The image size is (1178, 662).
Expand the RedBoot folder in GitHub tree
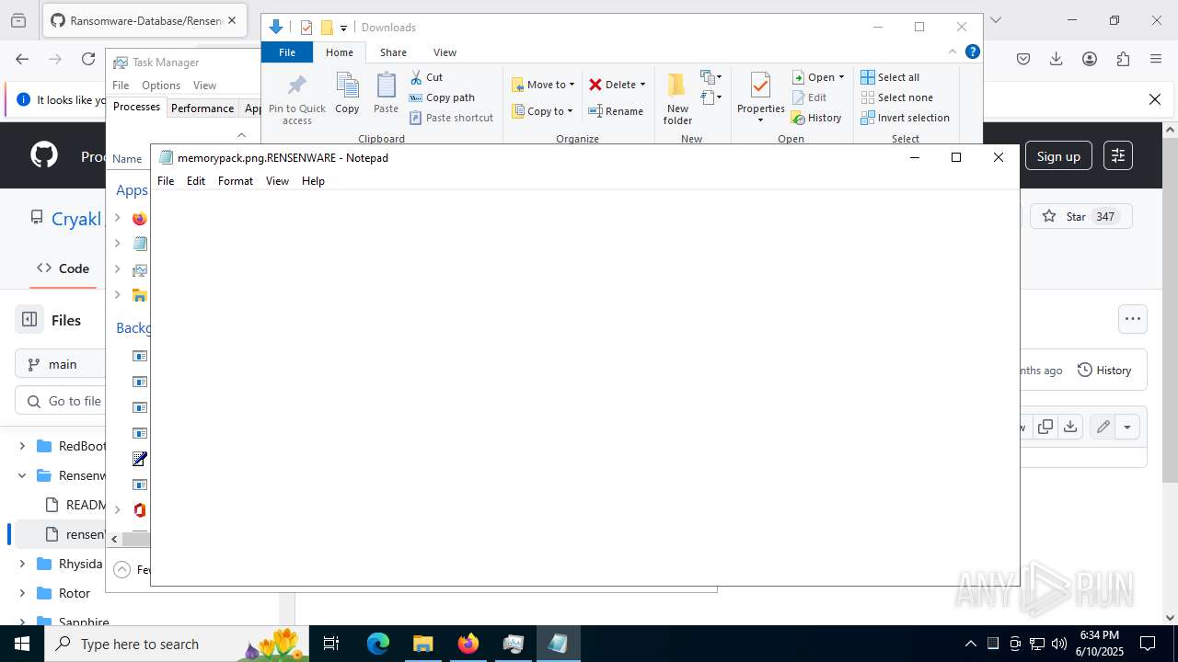(x=22, y=446)
